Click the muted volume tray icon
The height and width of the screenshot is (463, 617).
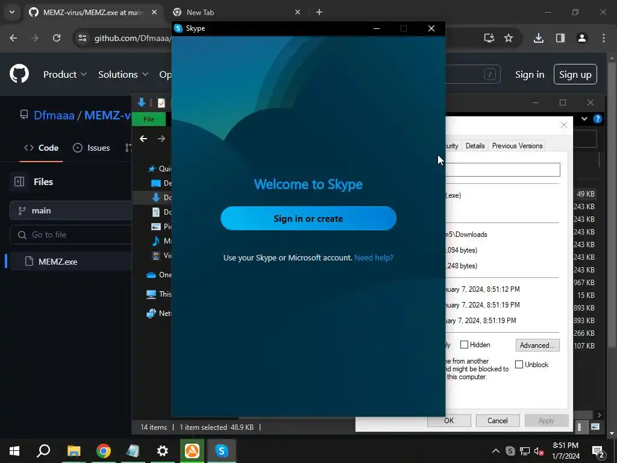[x=539, y=451]
